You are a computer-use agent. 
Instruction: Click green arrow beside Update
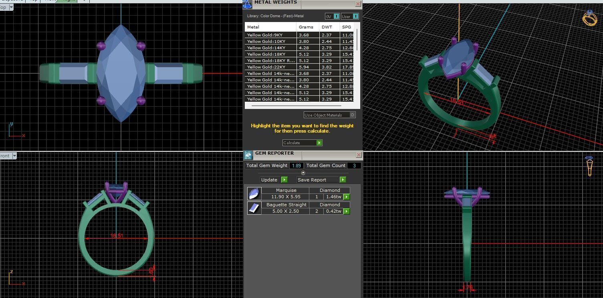(284, 180)
